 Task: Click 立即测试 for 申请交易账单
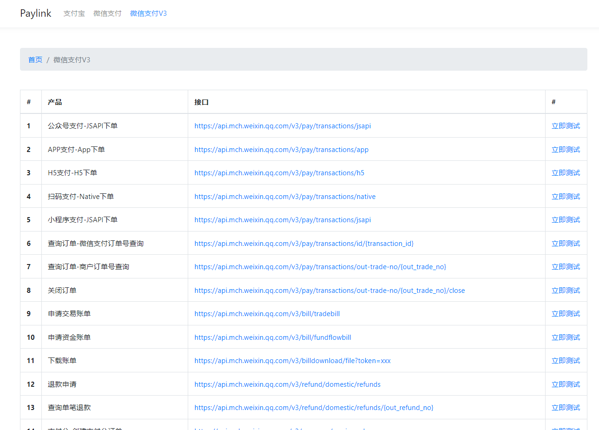(x=566, y=314)
